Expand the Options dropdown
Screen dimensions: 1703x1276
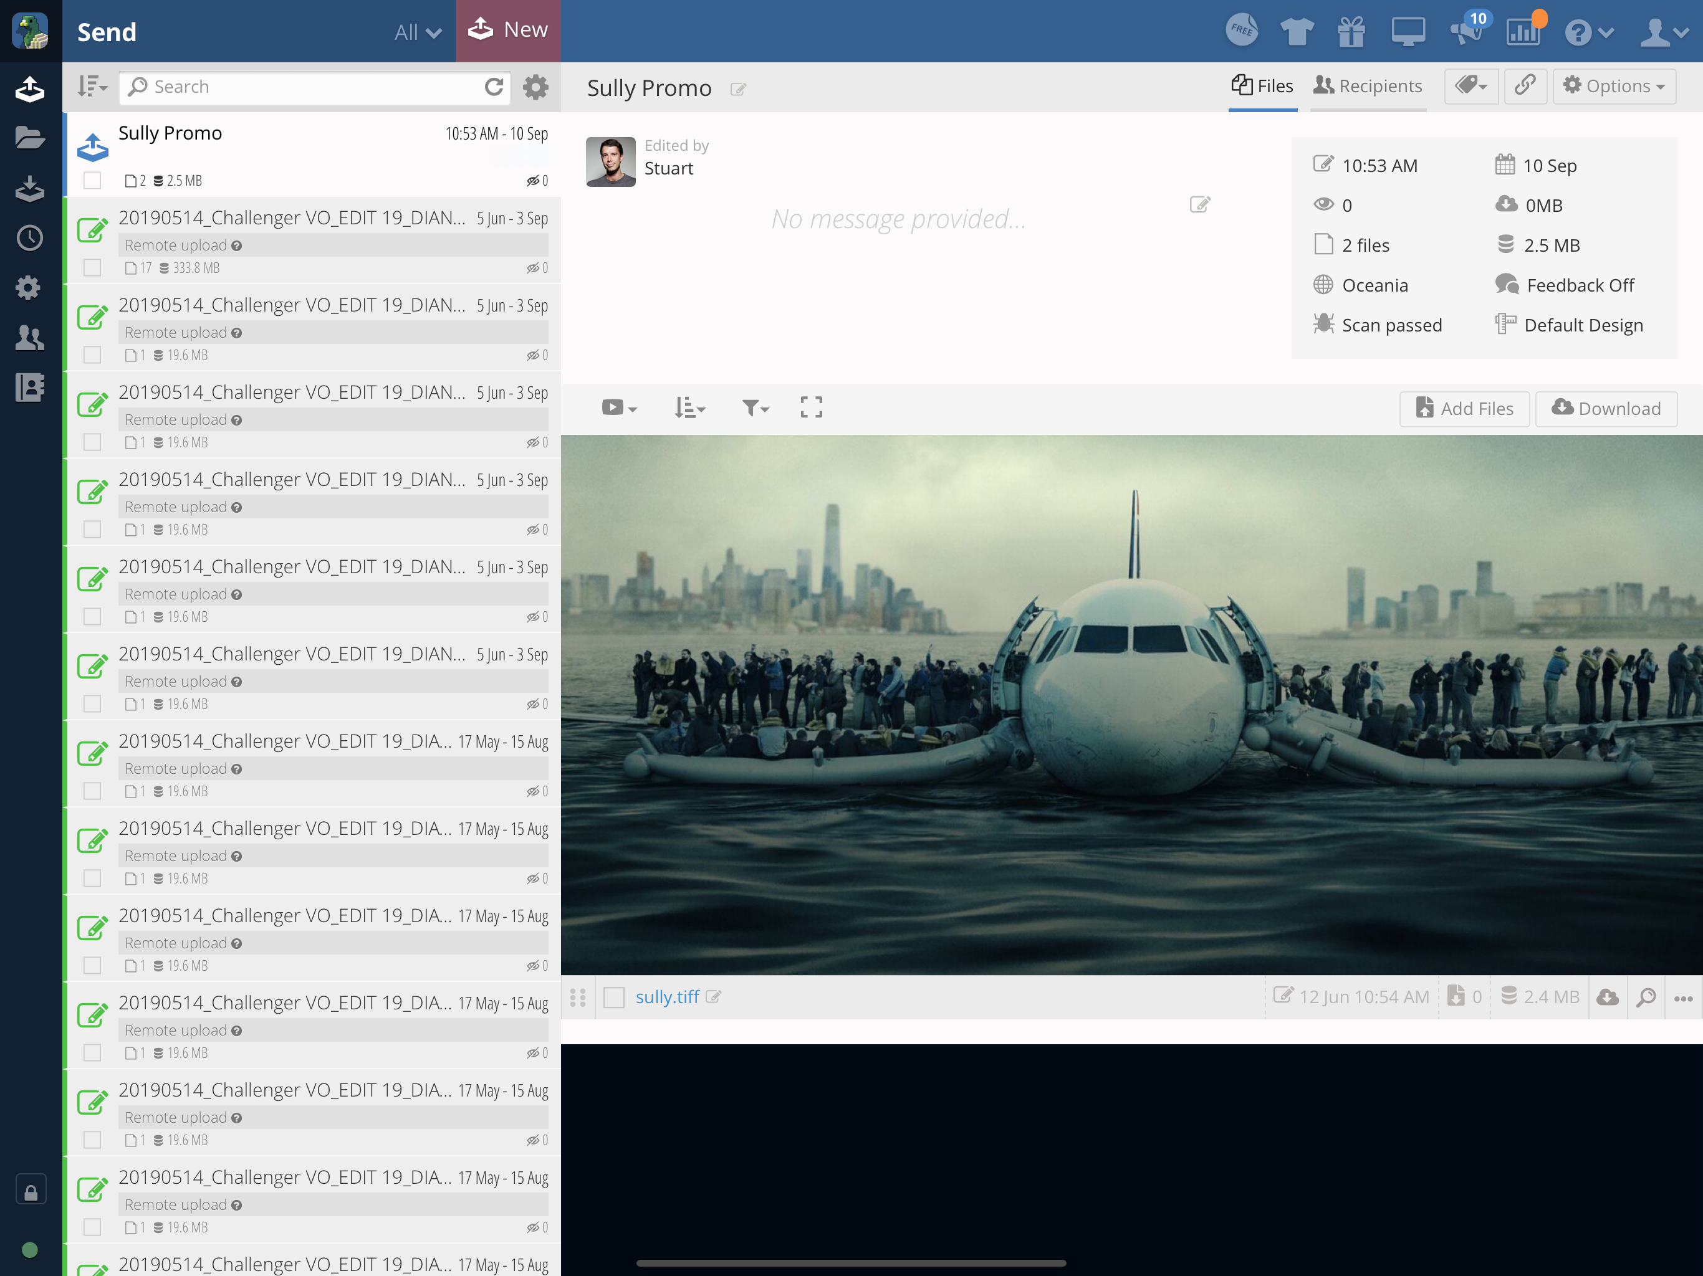1614,85
